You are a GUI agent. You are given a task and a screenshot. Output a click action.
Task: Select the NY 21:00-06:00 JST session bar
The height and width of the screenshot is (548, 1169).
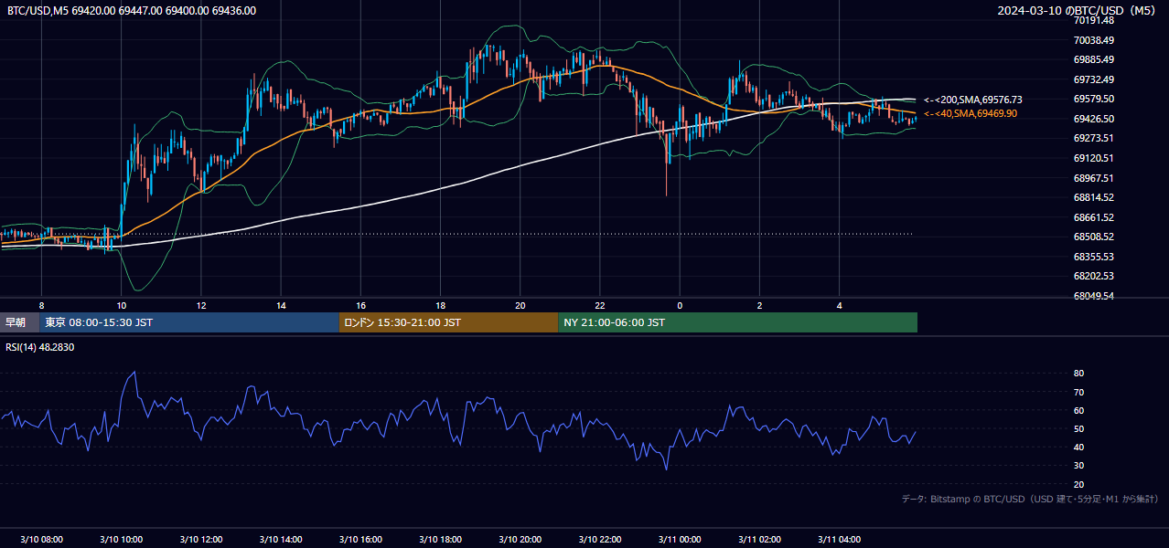click(737, 322)
